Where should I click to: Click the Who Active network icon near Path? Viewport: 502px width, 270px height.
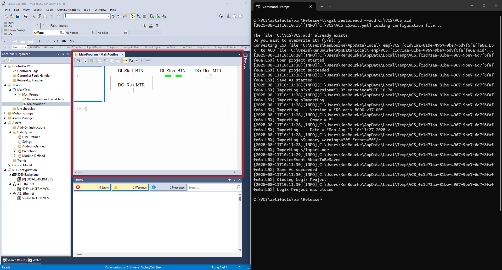[151, 26]
